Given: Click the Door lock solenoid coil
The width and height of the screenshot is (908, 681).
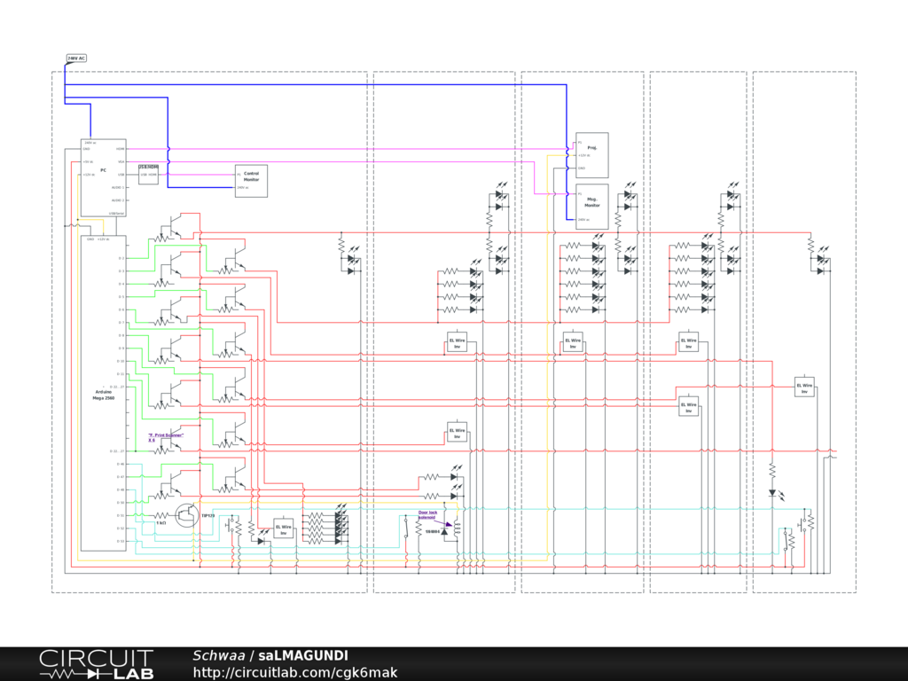Looking at the screenshot, I should point(458,528).
